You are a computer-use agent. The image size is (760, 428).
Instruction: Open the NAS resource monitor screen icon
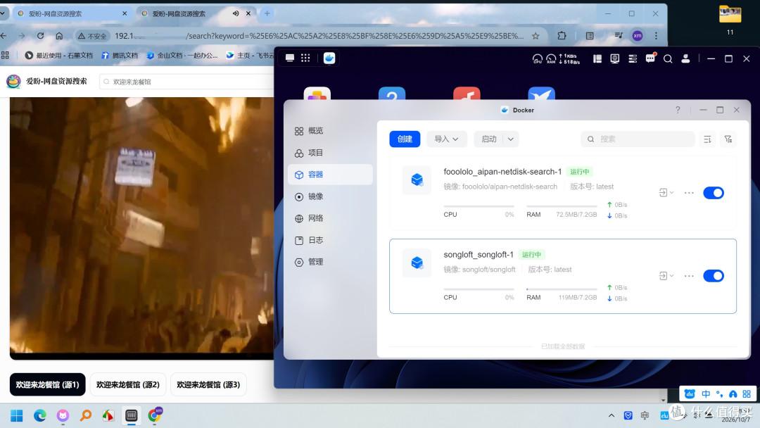pyautogui.click(x=614, y=58)
